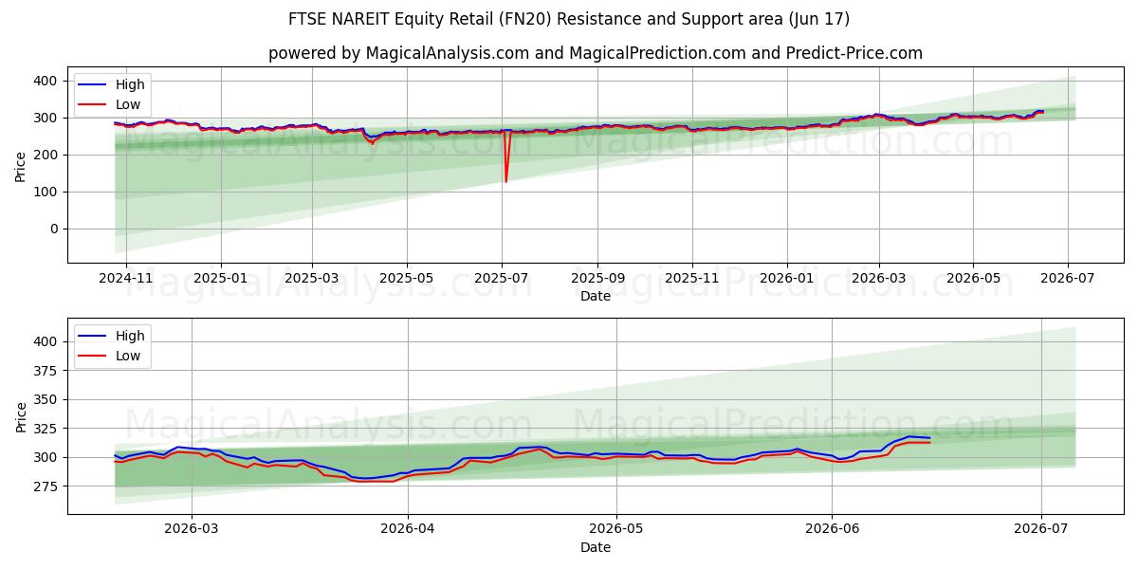
Task: Click the 'Price' axis label of top chart
Action: click(x=21, y=165)
